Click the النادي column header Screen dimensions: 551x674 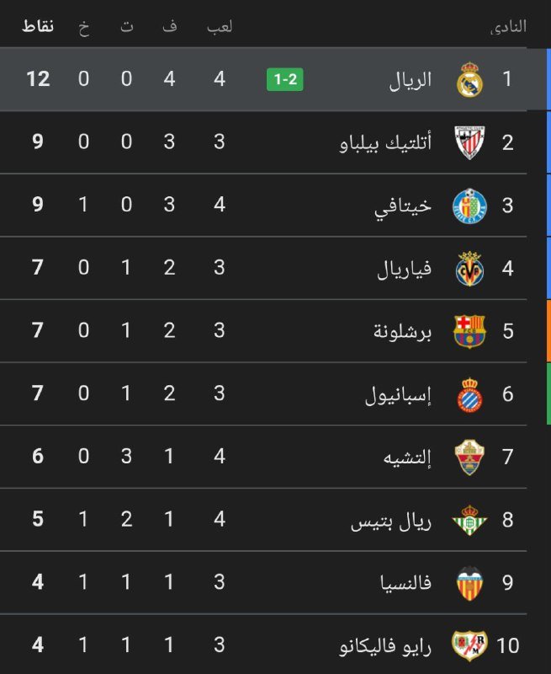[508, 26]
